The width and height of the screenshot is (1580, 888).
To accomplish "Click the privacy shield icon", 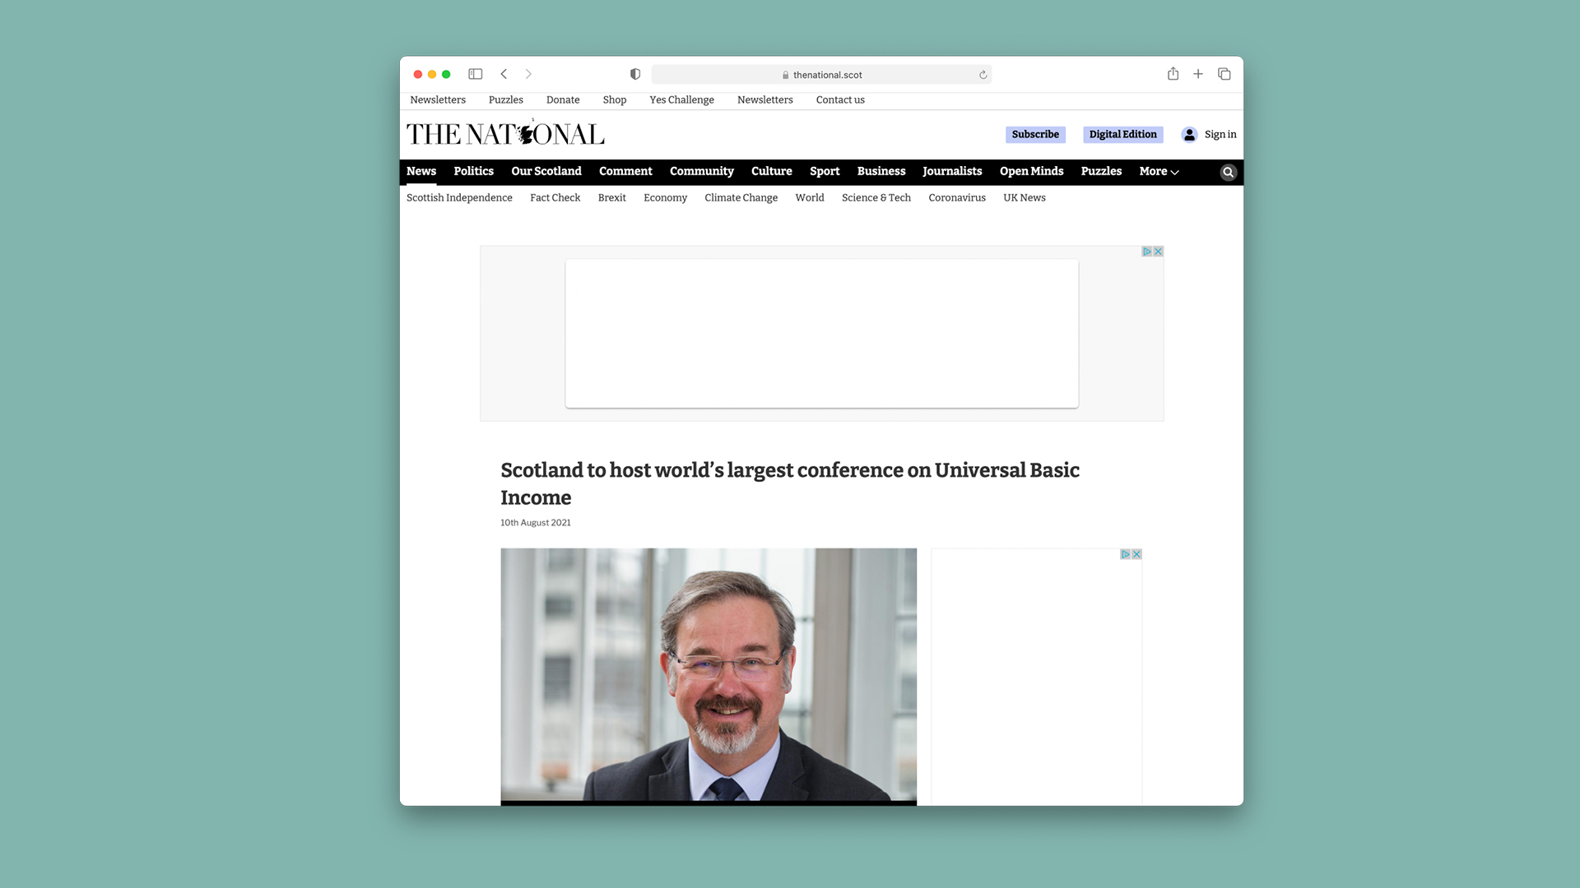I will [x=635, y=74].
